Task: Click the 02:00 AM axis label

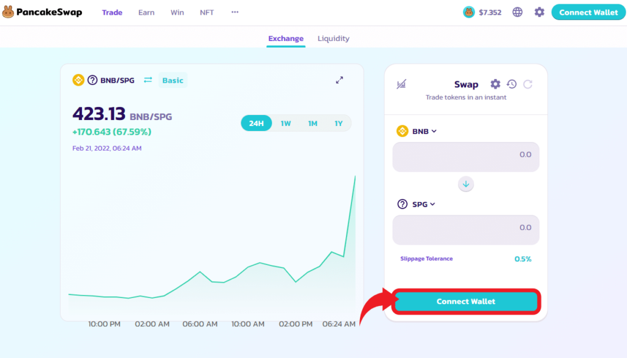Action: coord(152,324)
